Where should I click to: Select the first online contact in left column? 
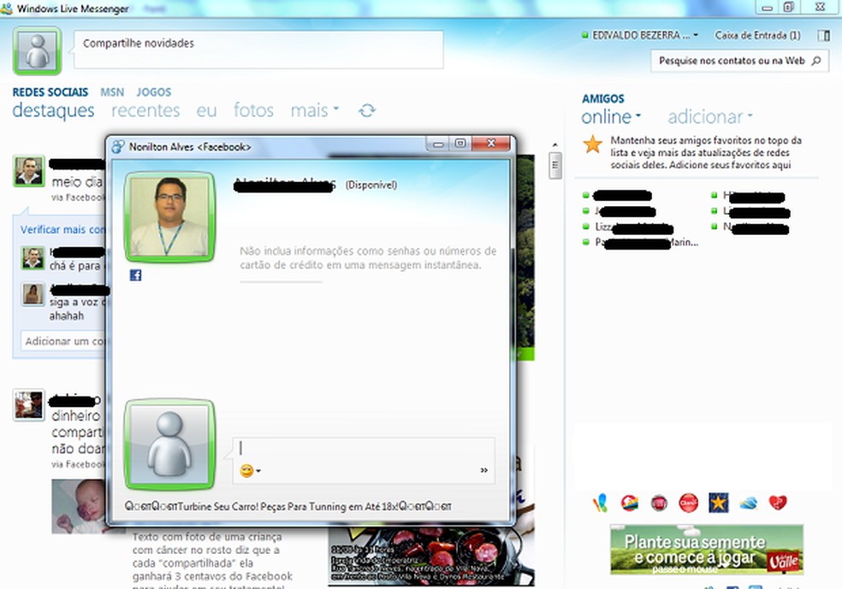click(x=618, y=195)
